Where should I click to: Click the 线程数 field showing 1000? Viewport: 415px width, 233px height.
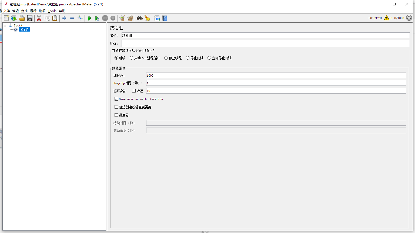[276, 76]
